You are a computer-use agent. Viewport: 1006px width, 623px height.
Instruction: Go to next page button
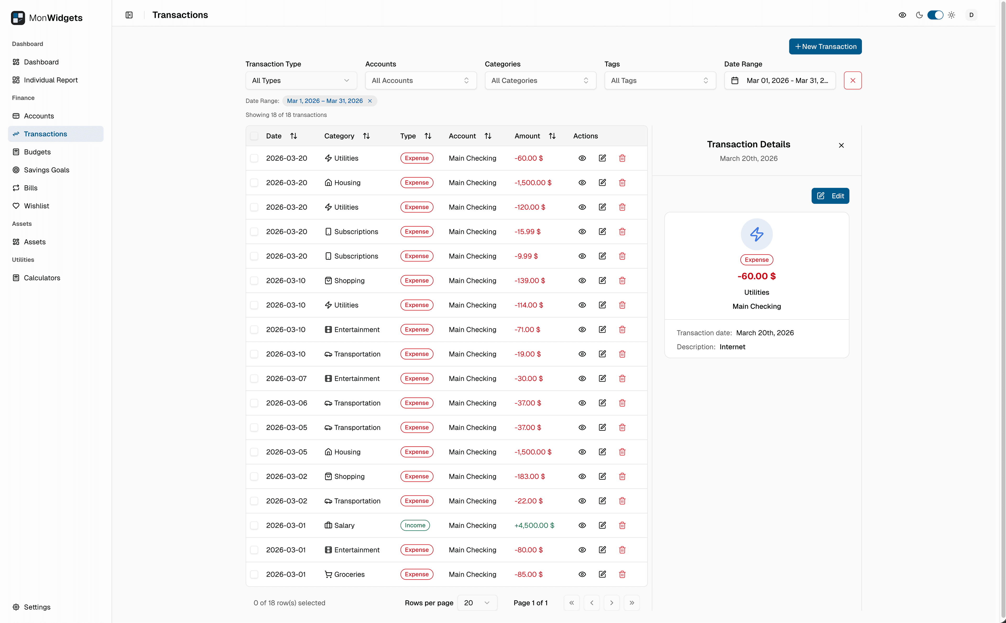612,603
